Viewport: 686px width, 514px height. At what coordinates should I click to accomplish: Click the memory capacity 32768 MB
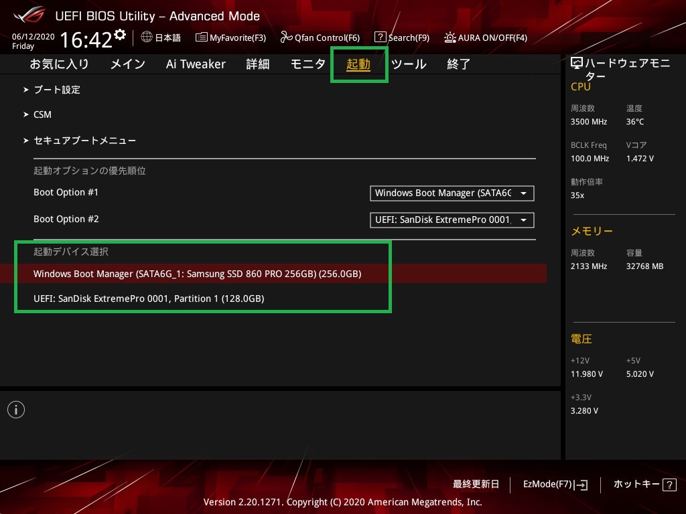pos(645,266)
